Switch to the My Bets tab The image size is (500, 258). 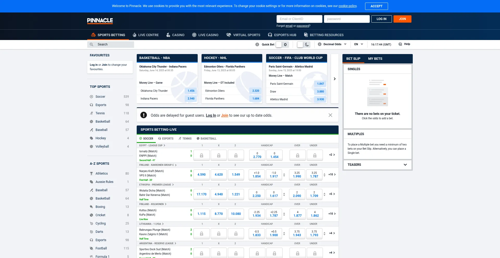click(x=375, y=59)
